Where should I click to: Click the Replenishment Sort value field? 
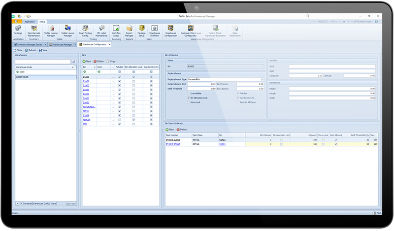[x=201, y=84]
